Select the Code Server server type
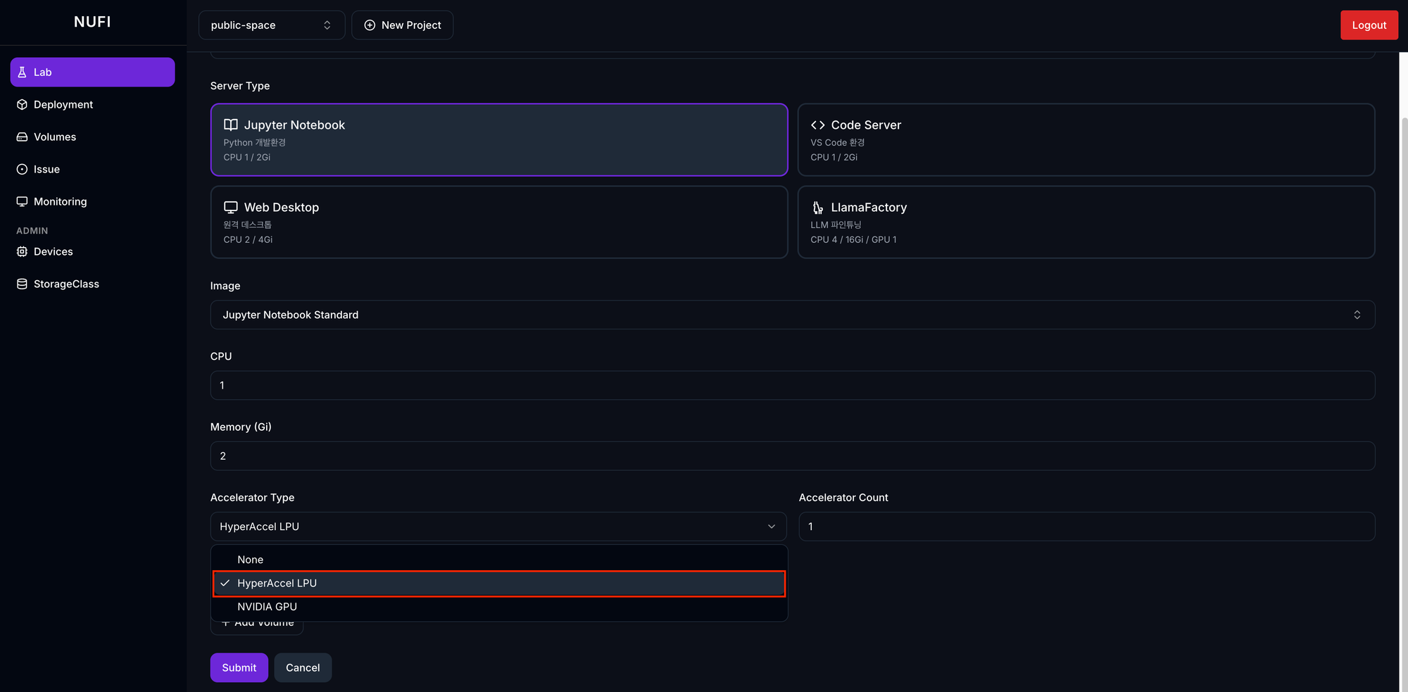 1086,139
